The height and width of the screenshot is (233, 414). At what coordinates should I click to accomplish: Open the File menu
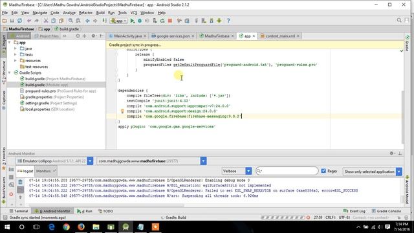pos(5,13)
